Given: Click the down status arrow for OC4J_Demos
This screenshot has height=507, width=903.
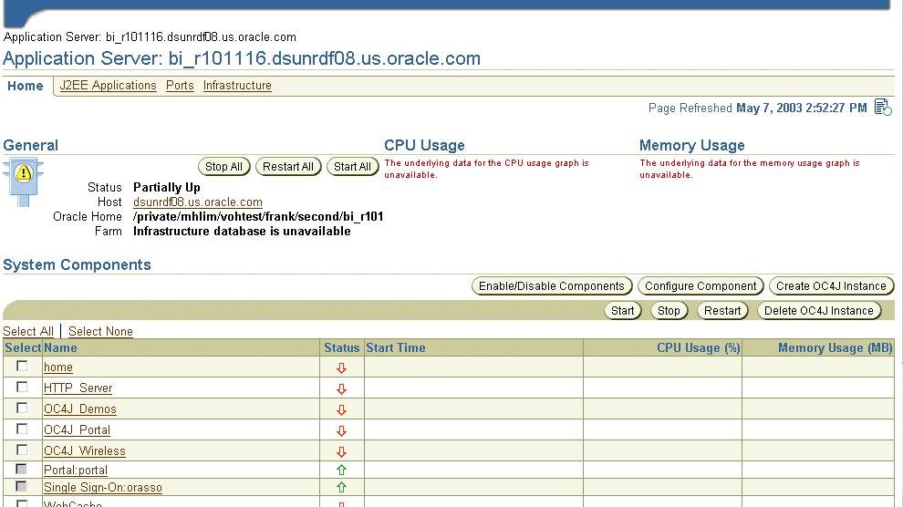Looking at the screenshot, I should (x=341, y=409).
